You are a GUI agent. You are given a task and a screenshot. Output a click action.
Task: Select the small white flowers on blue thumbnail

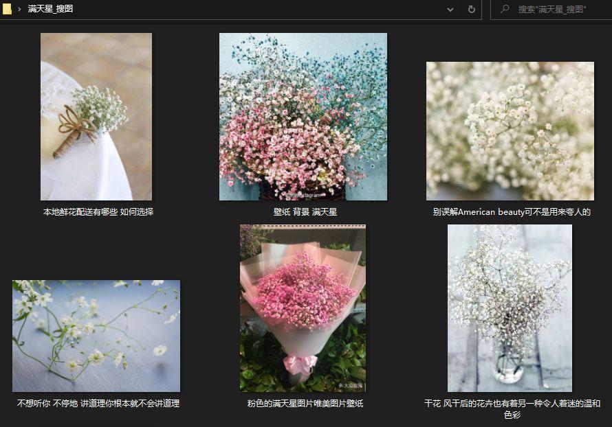point(96,336)
